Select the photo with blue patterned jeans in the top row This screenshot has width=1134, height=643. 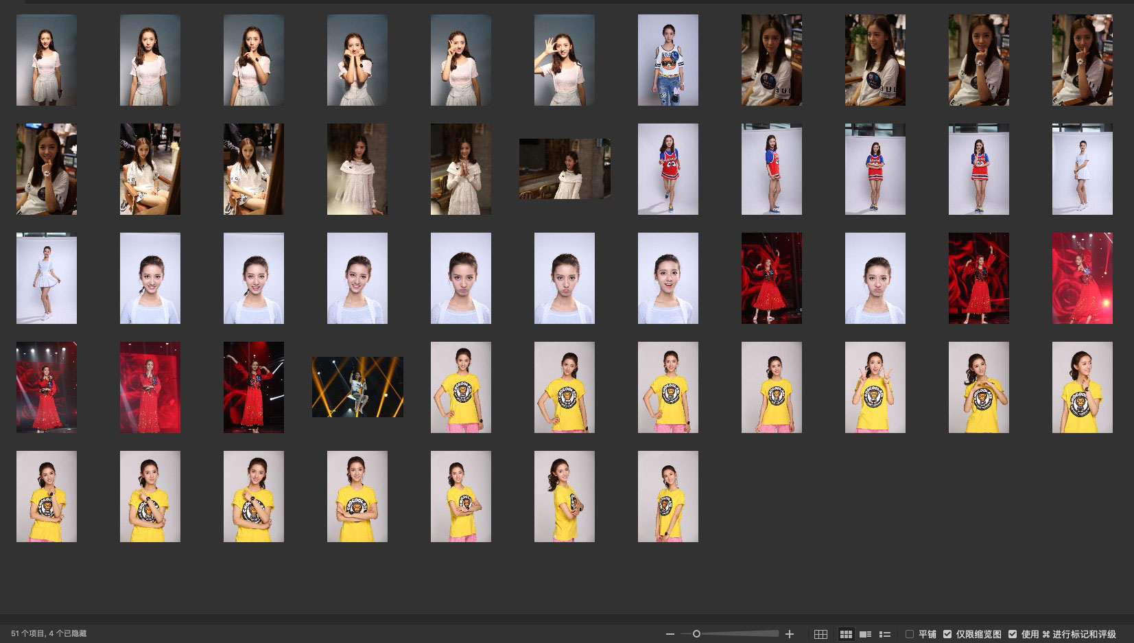pos(668,60)
